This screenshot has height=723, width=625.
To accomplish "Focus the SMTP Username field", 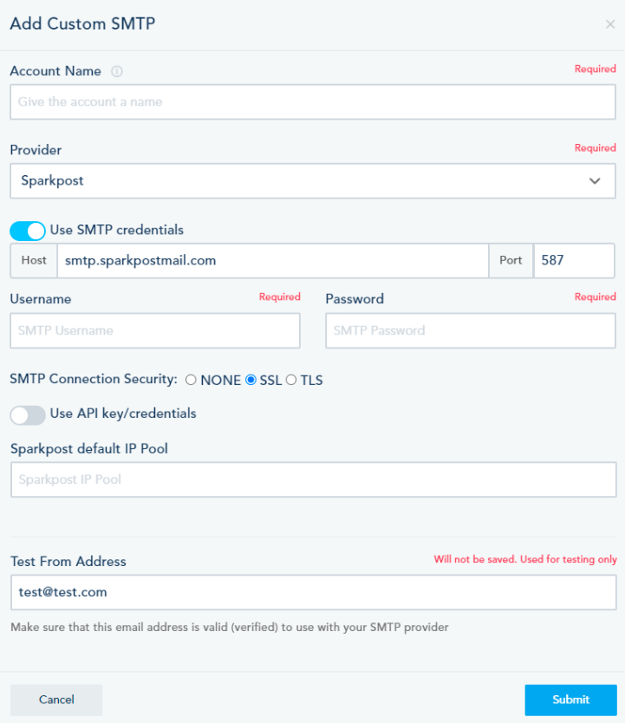I will [x=155, y=330].
